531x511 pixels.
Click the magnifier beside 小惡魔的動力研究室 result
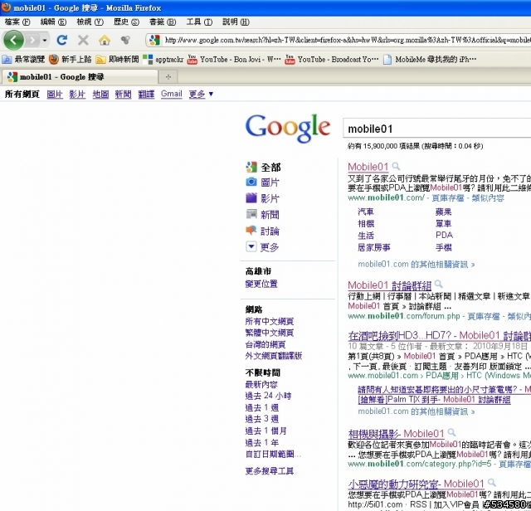pos(492,483)
